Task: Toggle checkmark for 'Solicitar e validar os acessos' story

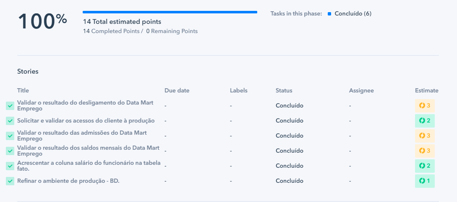Action: 10,120
